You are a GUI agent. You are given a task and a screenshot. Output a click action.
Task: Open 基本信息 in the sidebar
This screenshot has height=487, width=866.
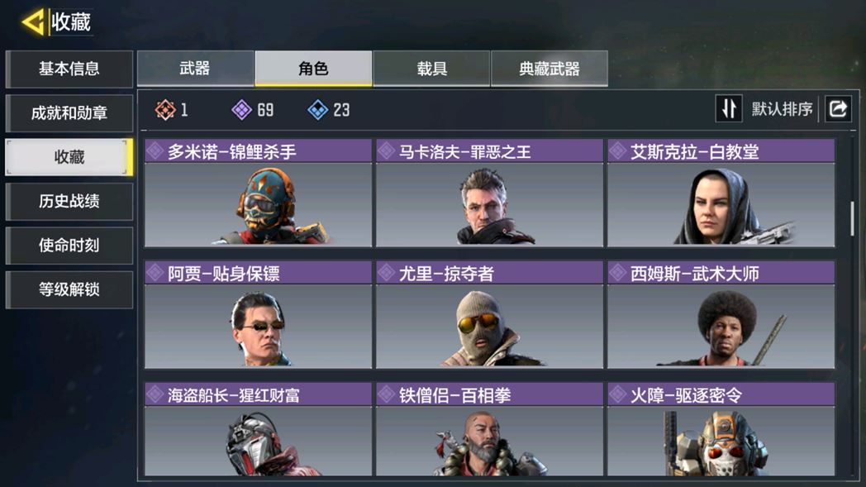pyautogui.click(x=69, y=69)
